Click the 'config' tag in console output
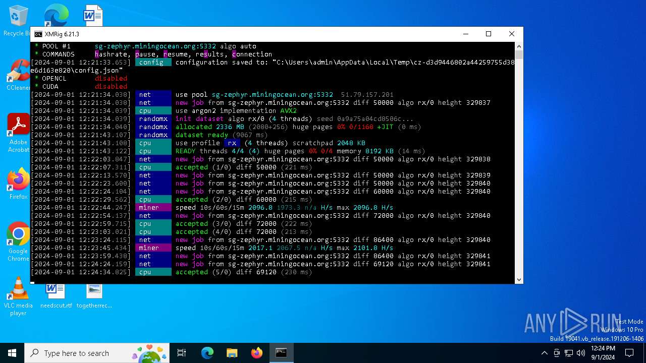Viewport: 646px width, 363px height. point(153,63)
